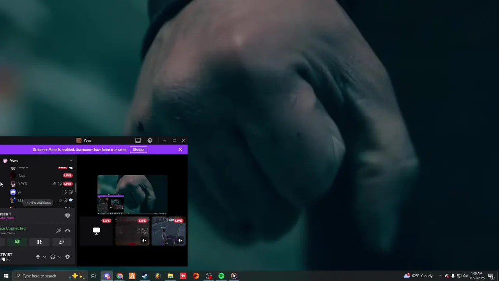This screenshot has height=281, width=499.
Task: Toggle the green screen share button
Action: 17,242
